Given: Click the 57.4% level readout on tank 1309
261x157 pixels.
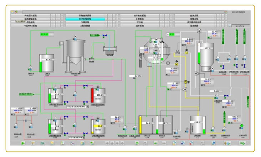Looking at the screenshot, I should coord(49,60).
